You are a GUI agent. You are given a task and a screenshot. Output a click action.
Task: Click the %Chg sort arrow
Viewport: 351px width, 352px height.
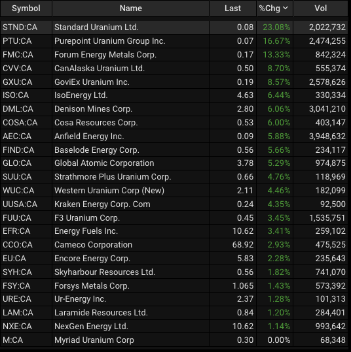pyautogui.click(x=286, y=8)
